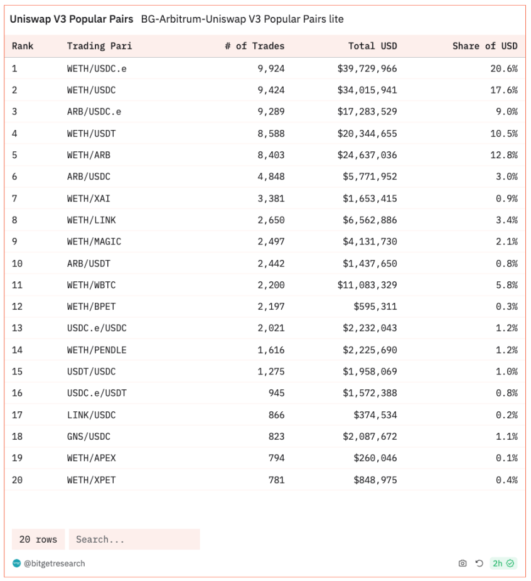Select the WETH/WBTC pair cell
The height and width of the screenshot is (581, 531).
(92, 285)
